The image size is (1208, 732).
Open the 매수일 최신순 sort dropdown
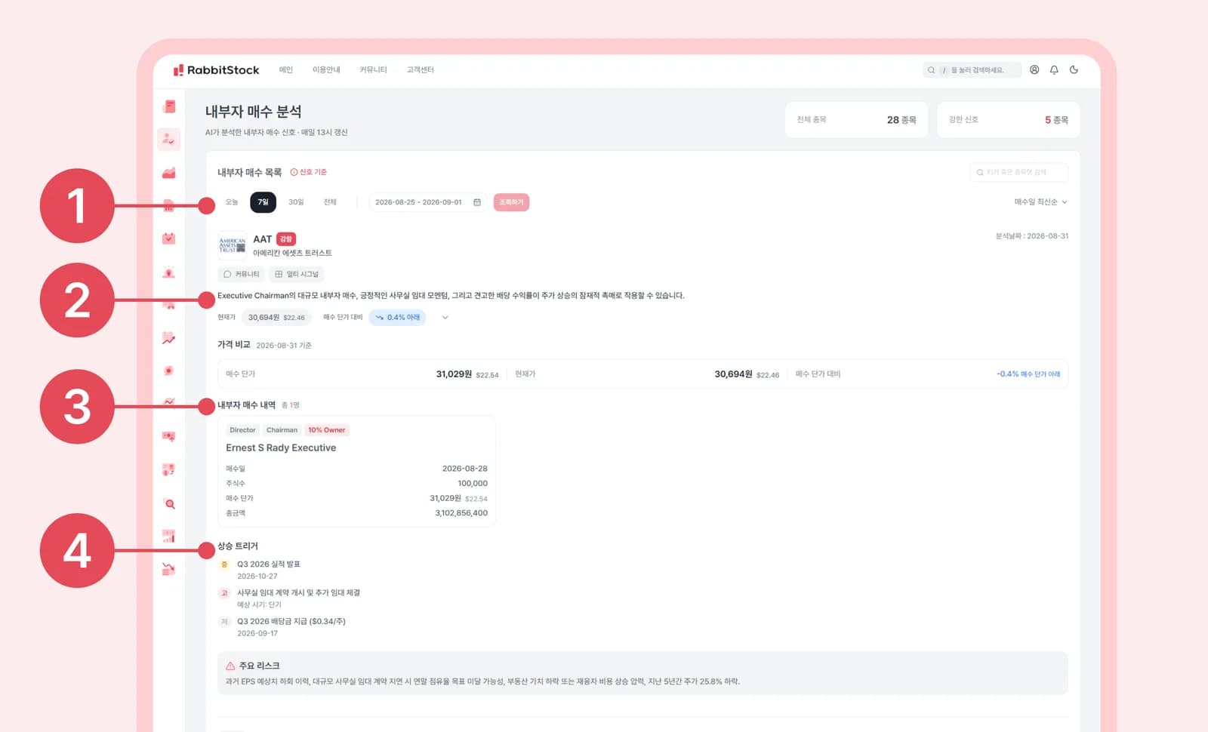(x=1040, y=202)
